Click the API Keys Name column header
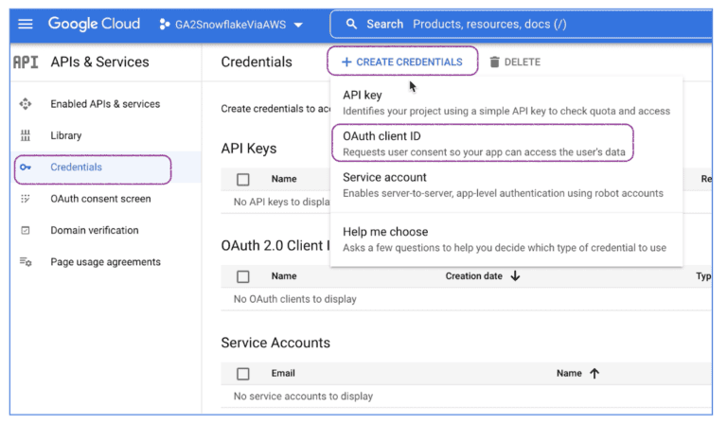 284,179
